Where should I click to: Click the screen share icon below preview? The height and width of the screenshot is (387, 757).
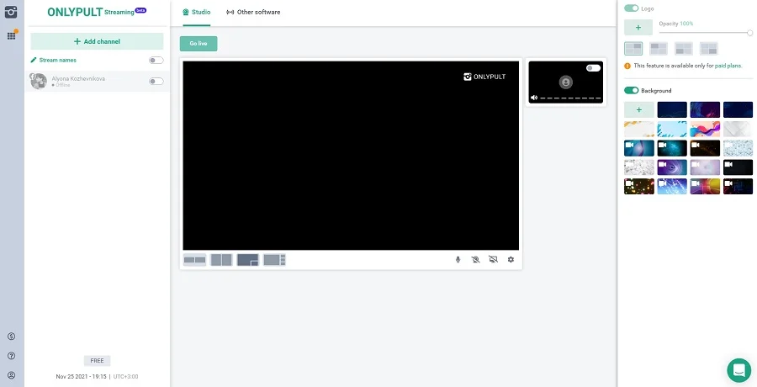pyautogui.click(x=493, y=260)
